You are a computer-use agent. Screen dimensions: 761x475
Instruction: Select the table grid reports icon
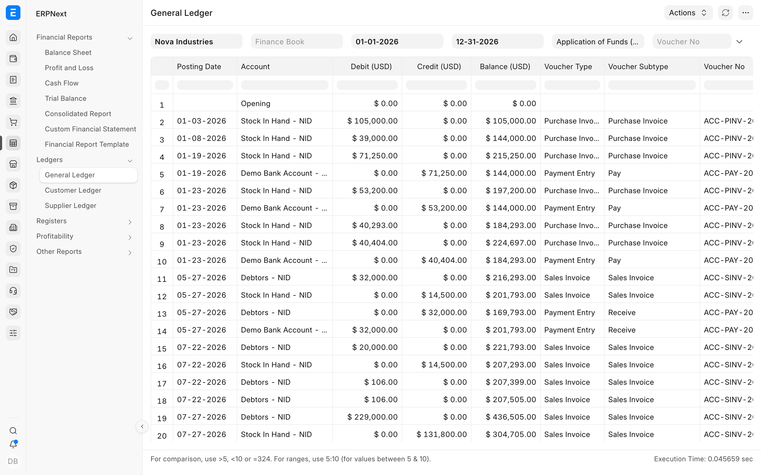tap(13, 143)
